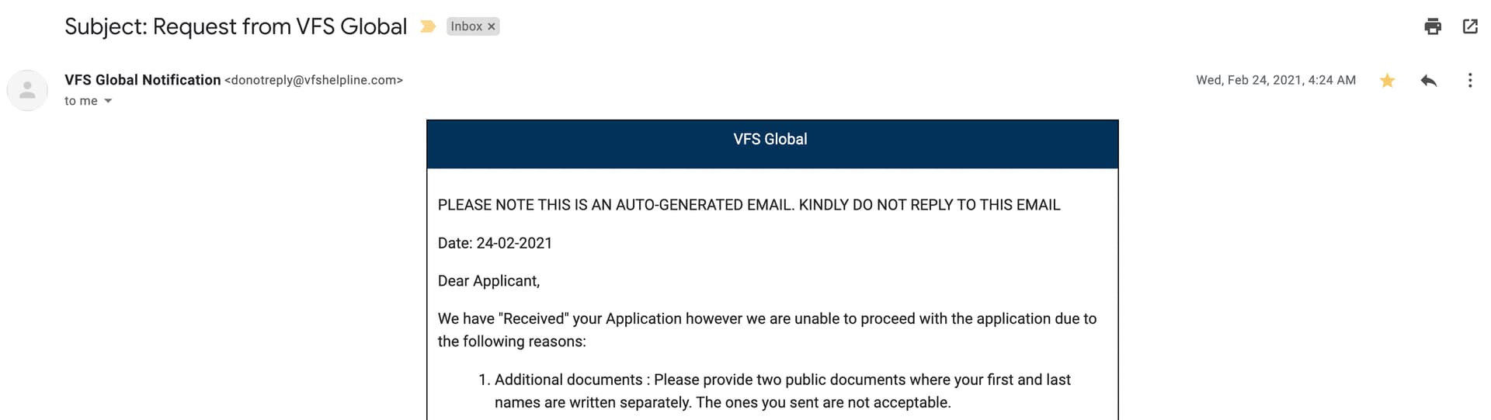Screen dimensions: 1491x420
Task: Toggle the yellow importance marker
Action: pyautogui.click(x=428, y=26)
